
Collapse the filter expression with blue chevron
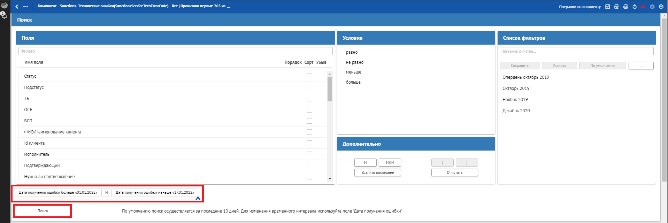coord(198,198)
